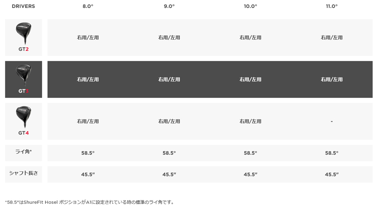Click the GT2 driver head image

pyautogui.click(x=23, y=33)
